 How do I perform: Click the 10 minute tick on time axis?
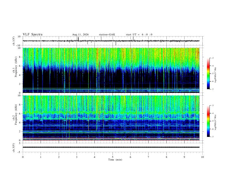[x=202, y=157]
